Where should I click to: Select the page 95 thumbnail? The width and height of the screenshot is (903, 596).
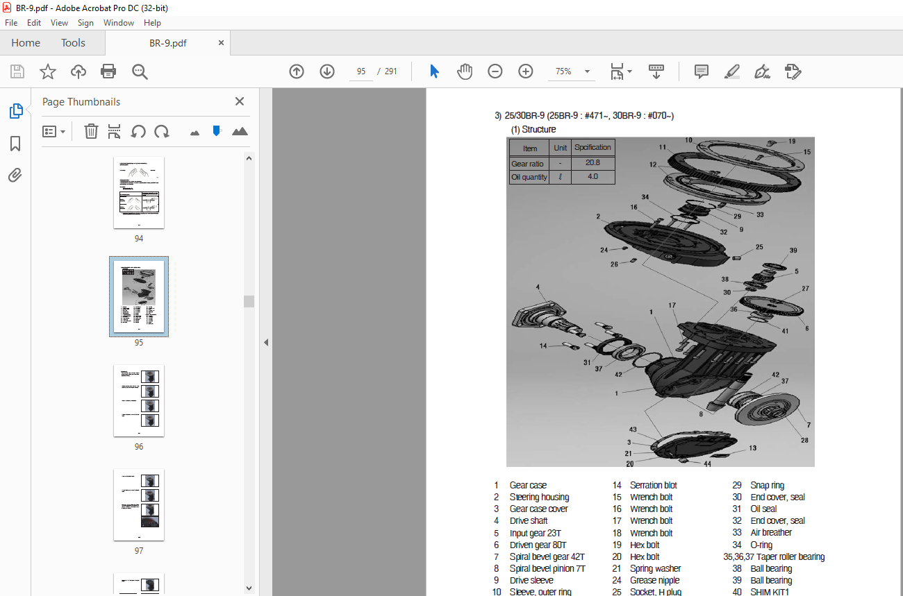[x=139, y=297]
